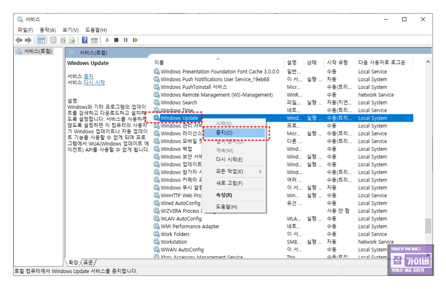Click the Forward arrow toolbar icon
This screenshot has width=446, height=289.
pos(28,40)
